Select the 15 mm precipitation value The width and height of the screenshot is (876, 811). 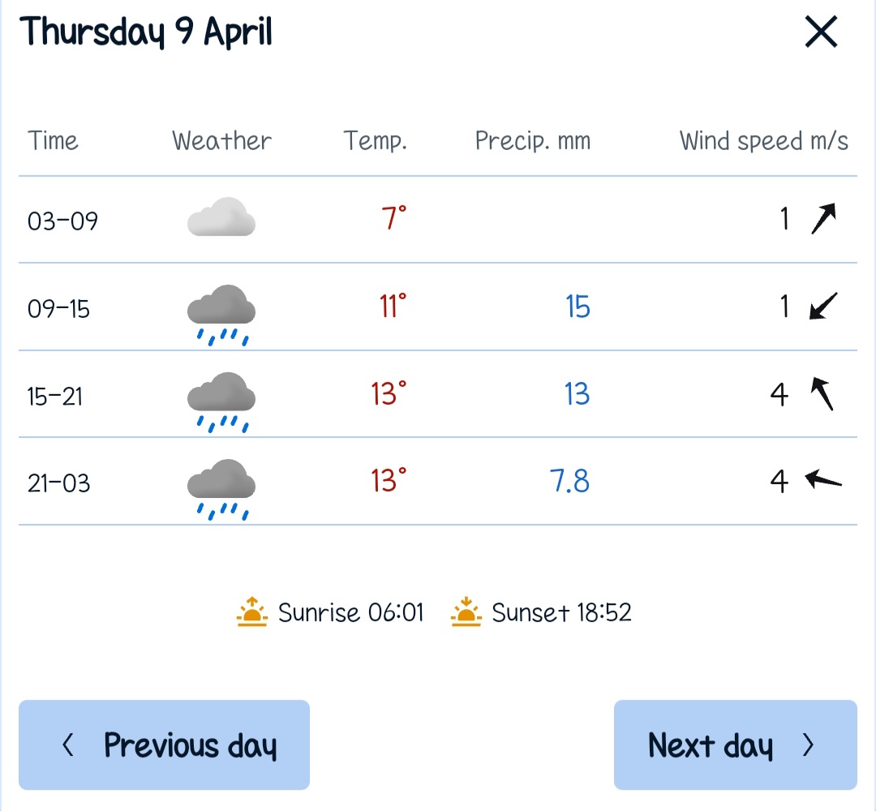[x=578, y=307]
